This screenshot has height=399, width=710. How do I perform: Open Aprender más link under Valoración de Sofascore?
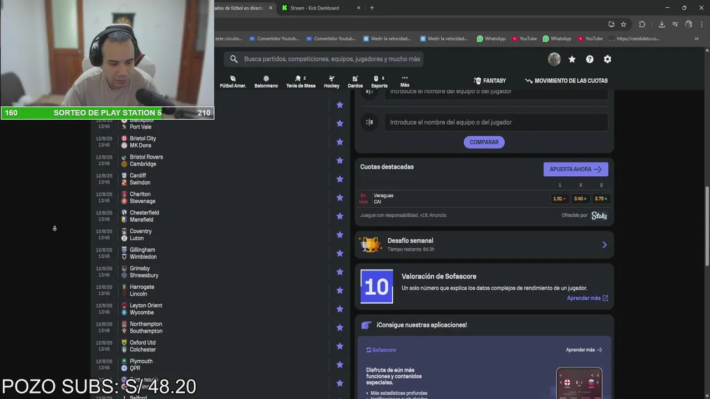(587, 298)
